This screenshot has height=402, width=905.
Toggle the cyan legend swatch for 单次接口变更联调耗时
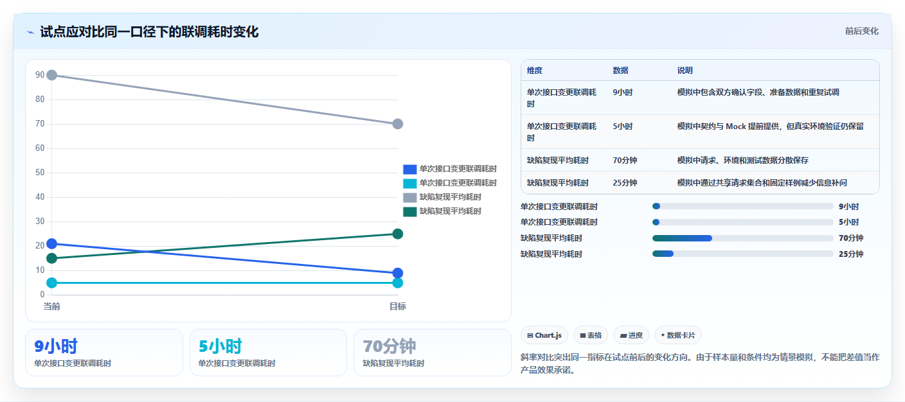point(410,183)
